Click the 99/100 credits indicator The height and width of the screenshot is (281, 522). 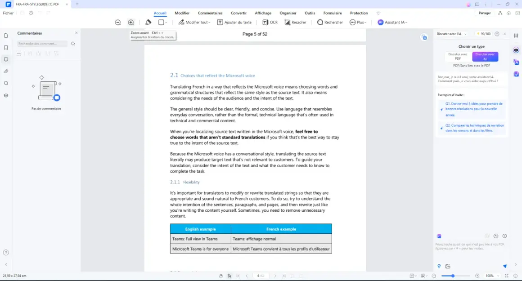[484, 34]
